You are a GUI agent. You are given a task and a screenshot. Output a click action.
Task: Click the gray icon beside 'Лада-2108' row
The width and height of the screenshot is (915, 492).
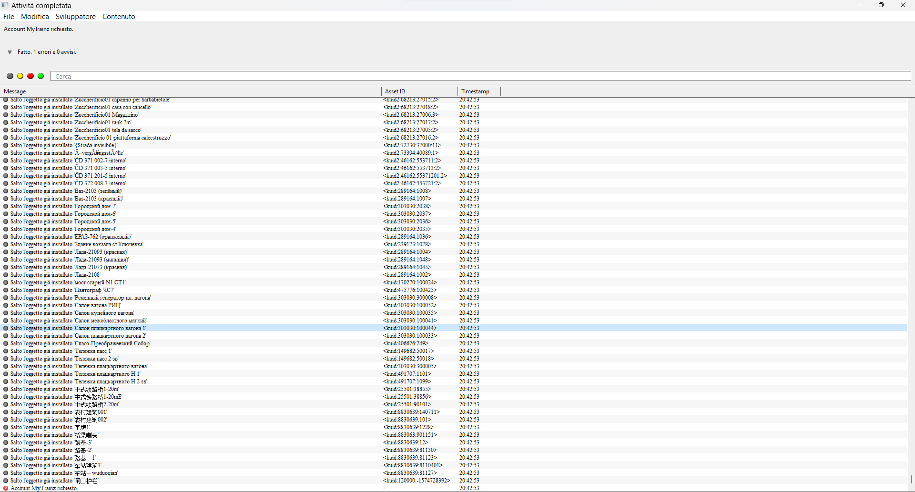tap(6, 275)
